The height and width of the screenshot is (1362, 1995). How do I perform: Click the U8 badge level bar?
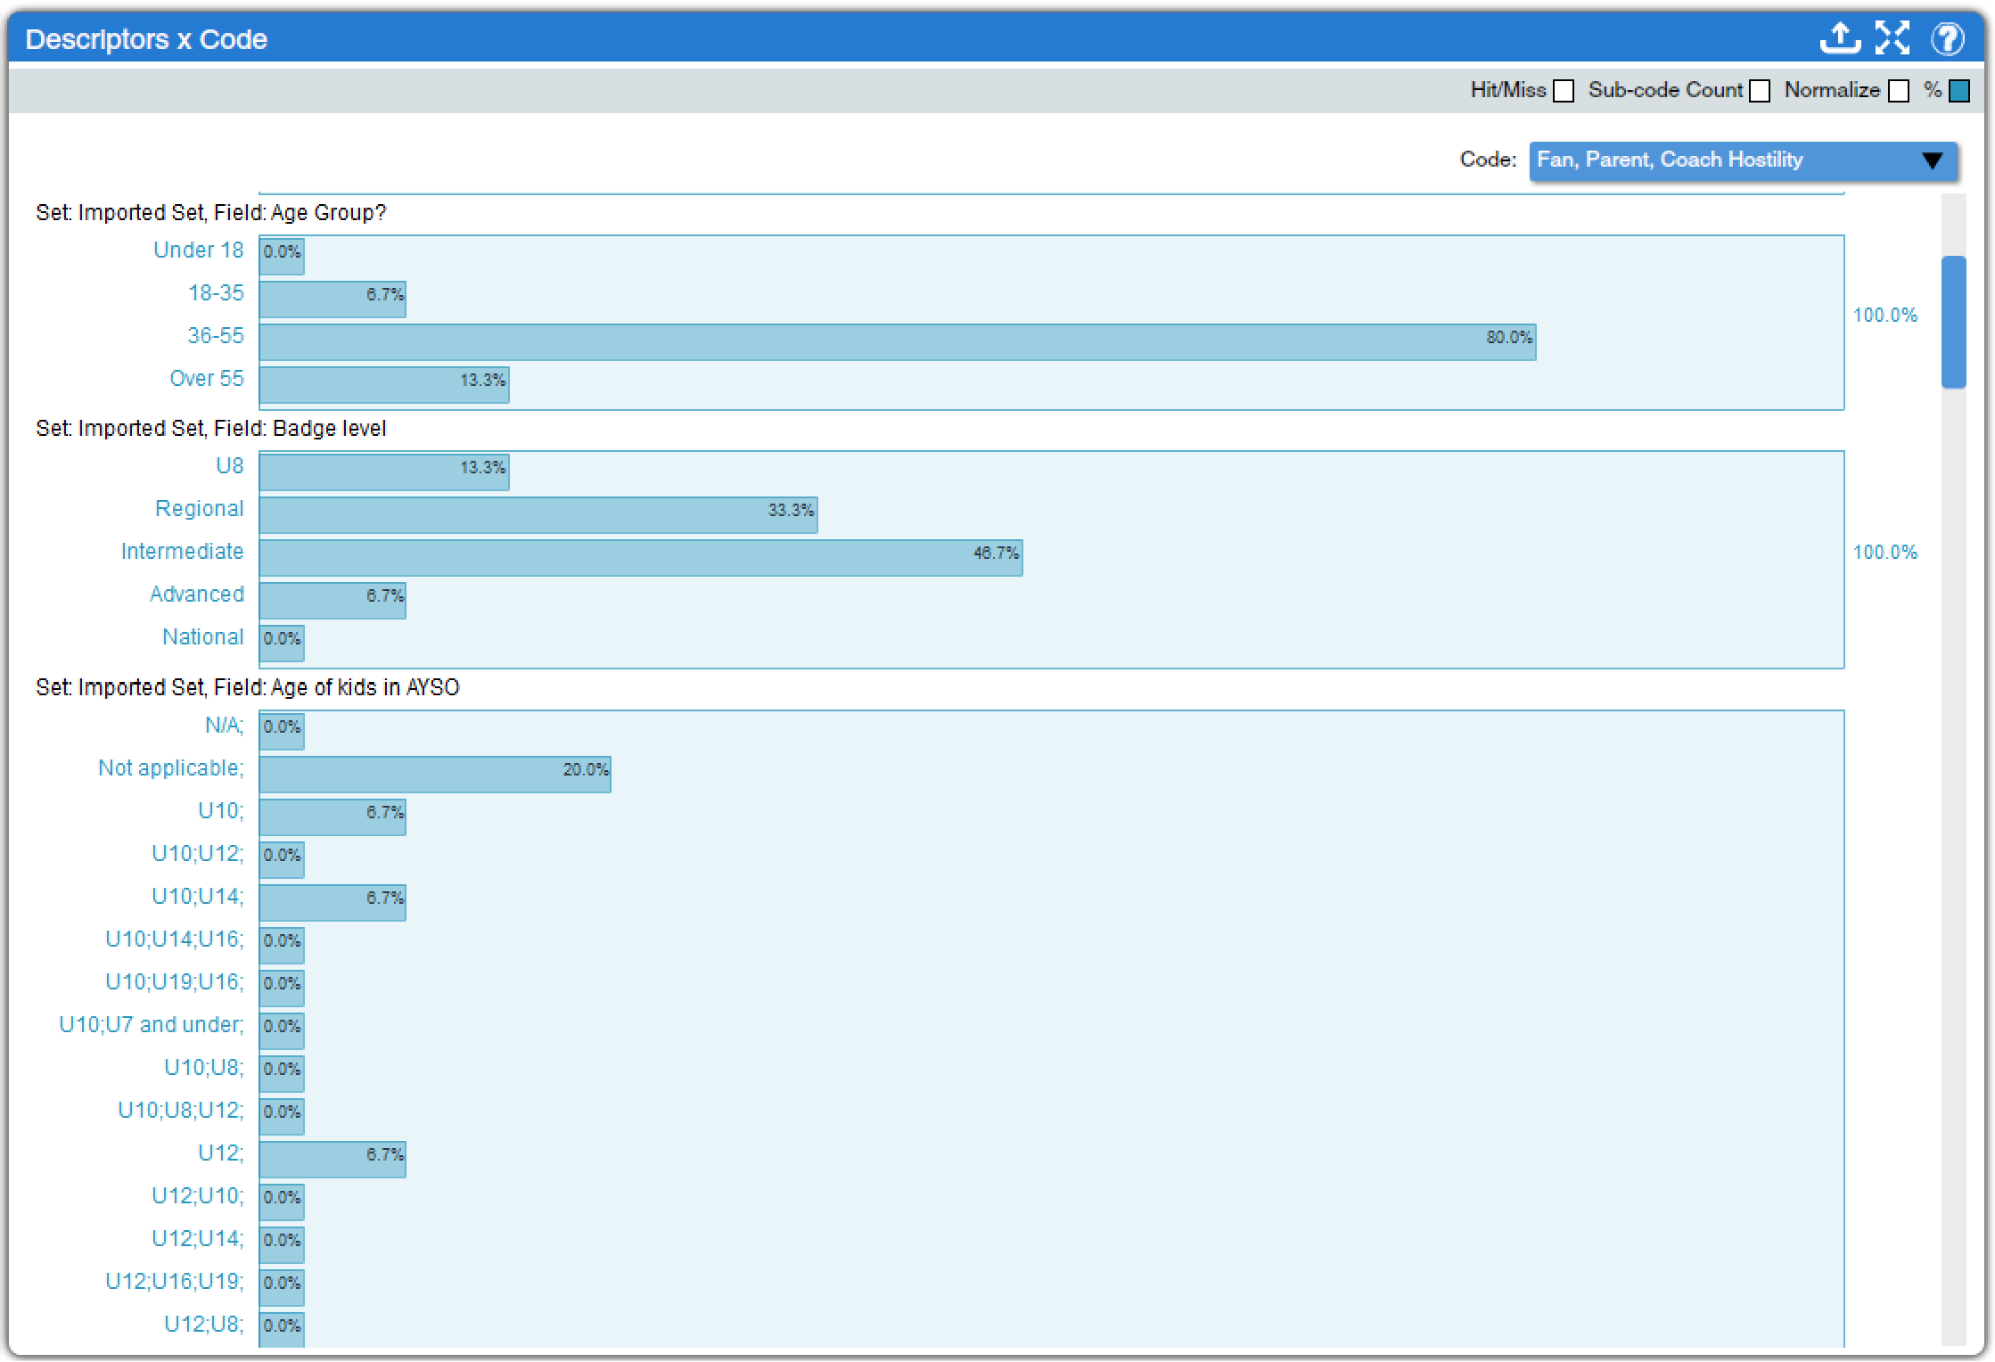click(383, 472)
